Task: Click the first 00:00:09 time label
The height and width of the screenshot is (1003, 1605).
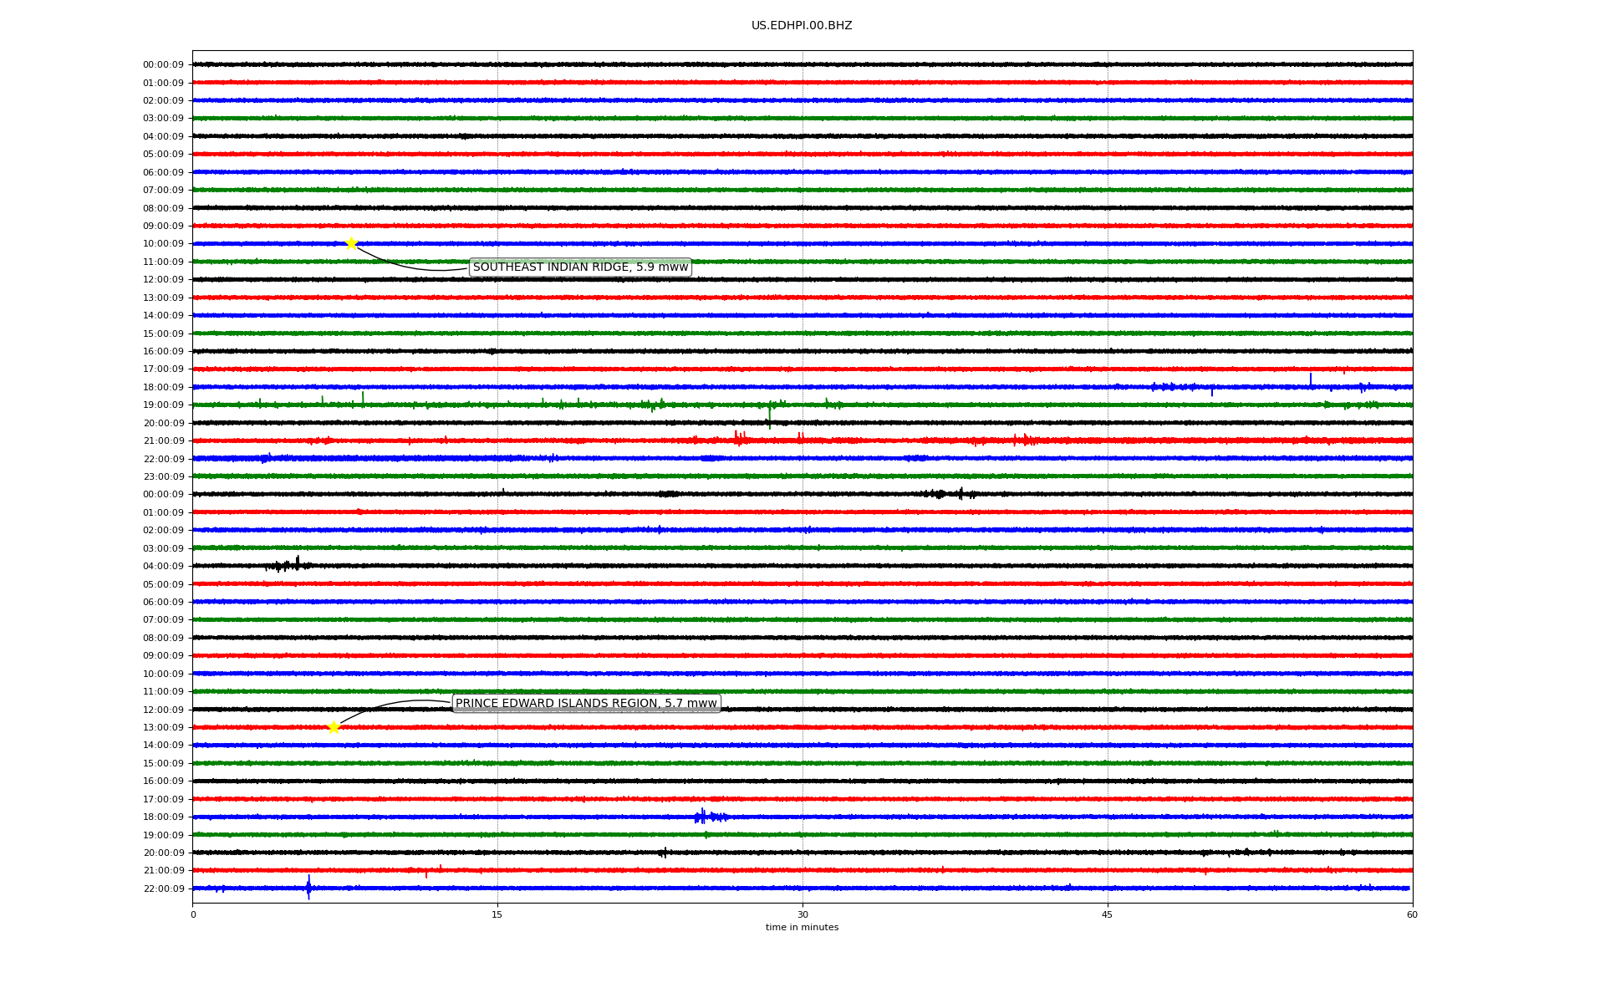Action: (x=163, y=65)
